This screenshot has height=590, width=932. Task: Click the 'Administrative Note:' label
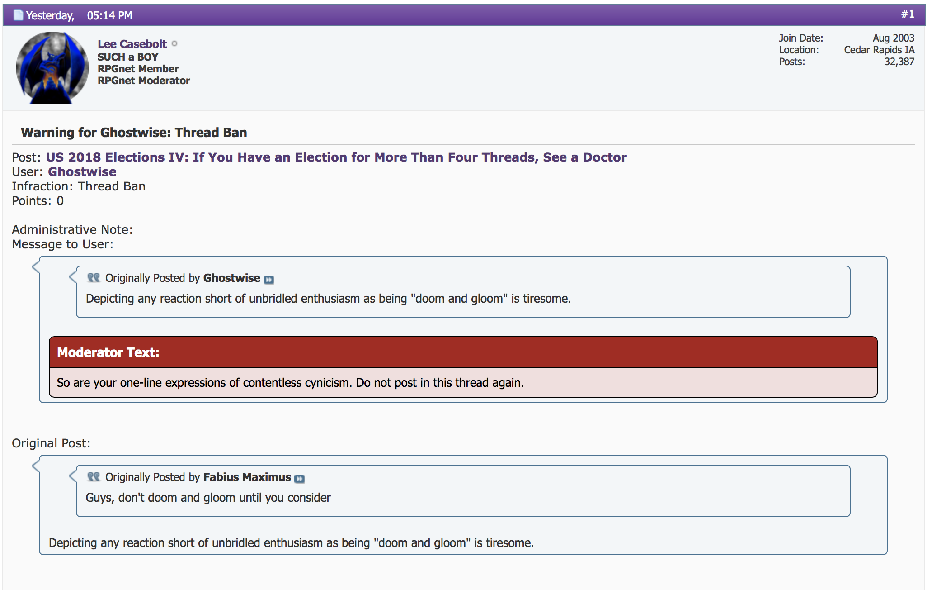[x=72, y=229]
